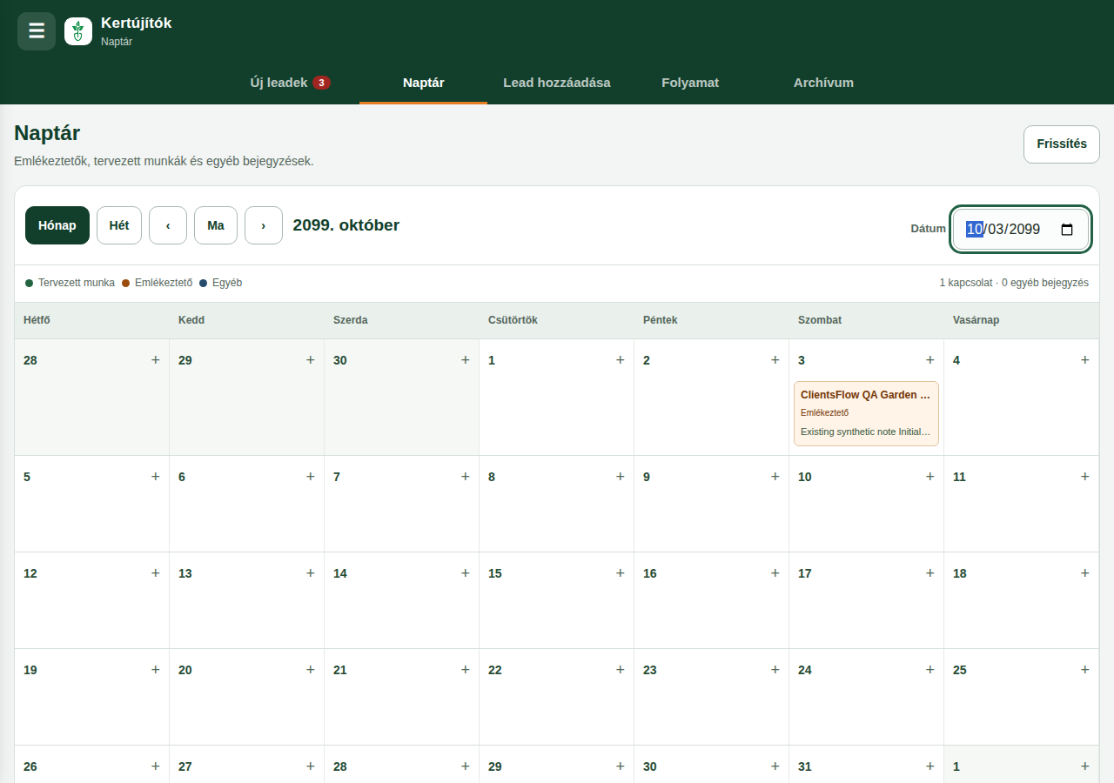Image resolution: width=1114 pixels, height=783 pixels.
Task: Add entry on October 5
Action: click(156, 476)
